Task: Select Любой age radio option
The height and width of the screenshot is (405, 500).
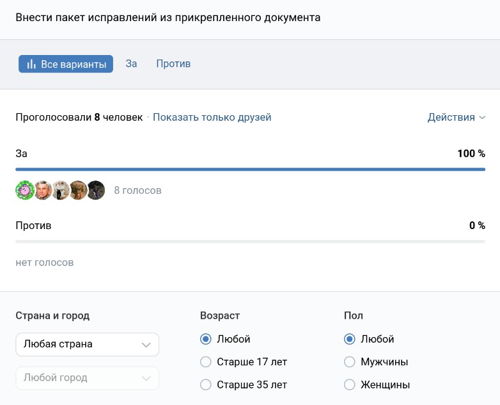Action: [x=206, y=339]
